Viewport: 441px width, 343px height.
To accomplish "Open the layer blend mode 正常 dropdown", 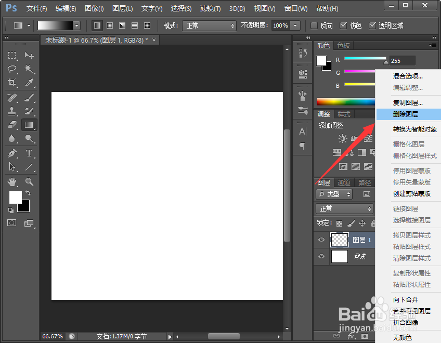I will point(345,208).
